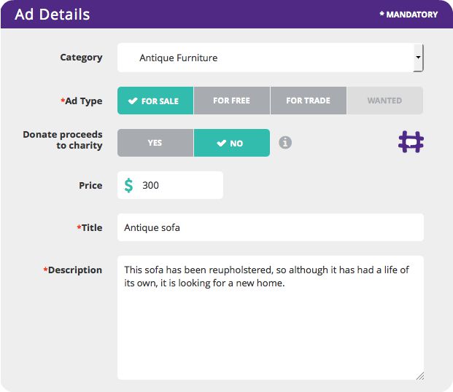
Task: Click the Description field label
Action: point(74,270)
